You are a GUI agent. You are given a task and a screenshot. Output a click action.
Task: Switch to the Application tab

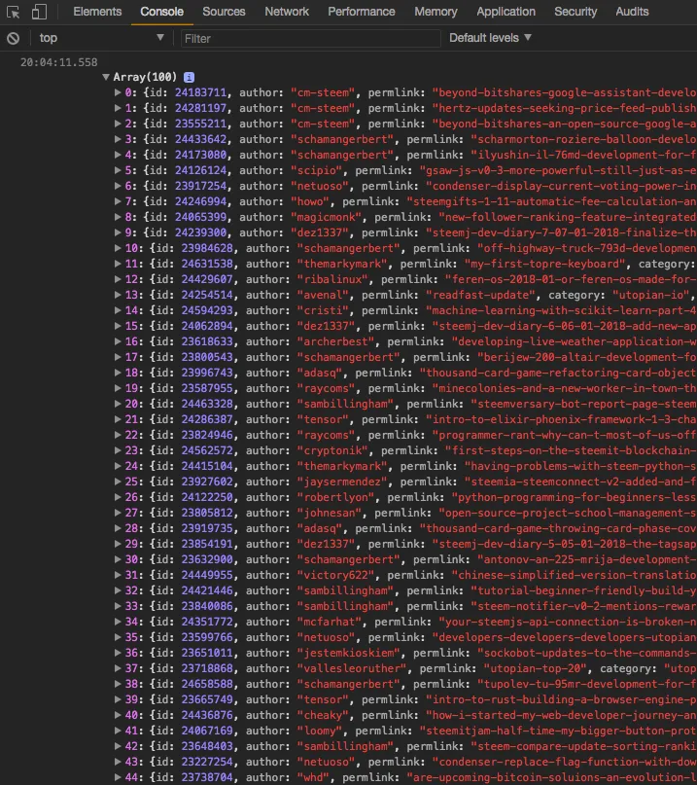point(505,12)
